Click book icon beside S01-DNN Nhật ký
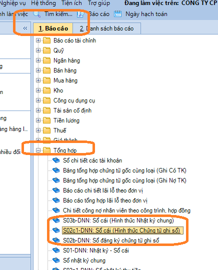 (x=56, y=250)
